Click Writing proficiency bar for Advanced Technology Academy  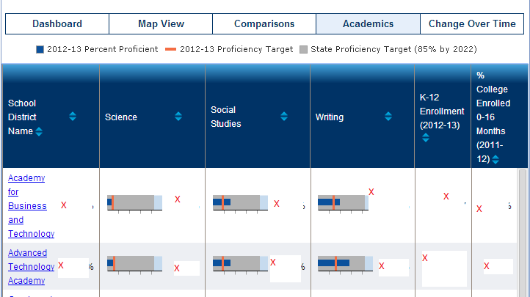pyautogui.click(x=345, y=263)
